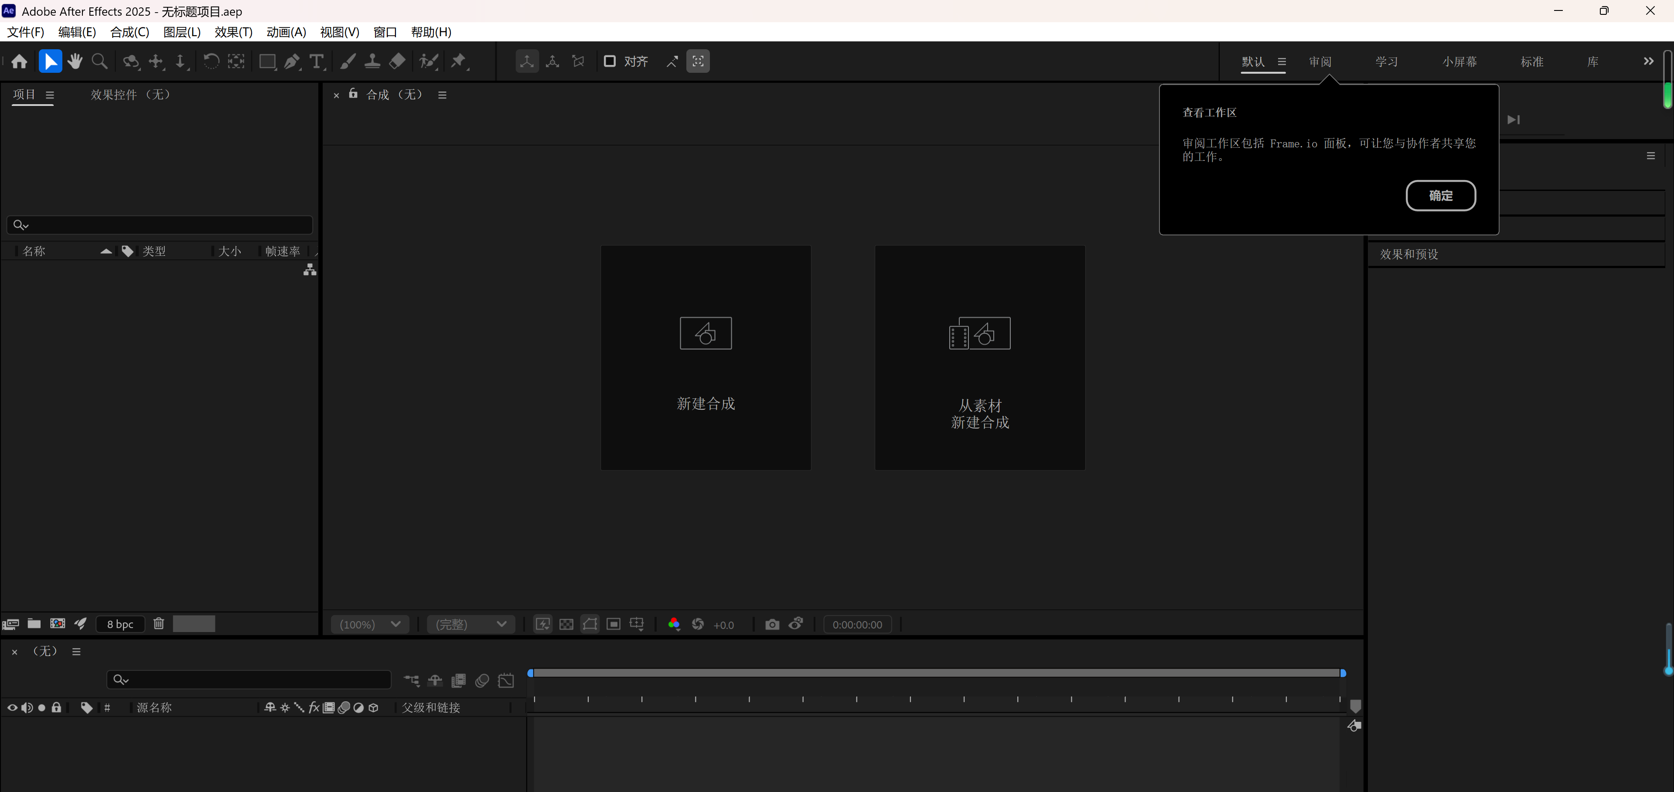Open the 效果(T) menu
The height and width of the screenshot is (792, 1674).
tap(233, 32)
